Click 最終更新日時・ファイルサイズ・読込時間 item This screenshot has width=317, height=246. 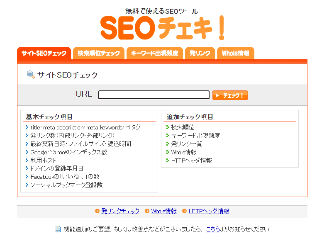(80, 144)
